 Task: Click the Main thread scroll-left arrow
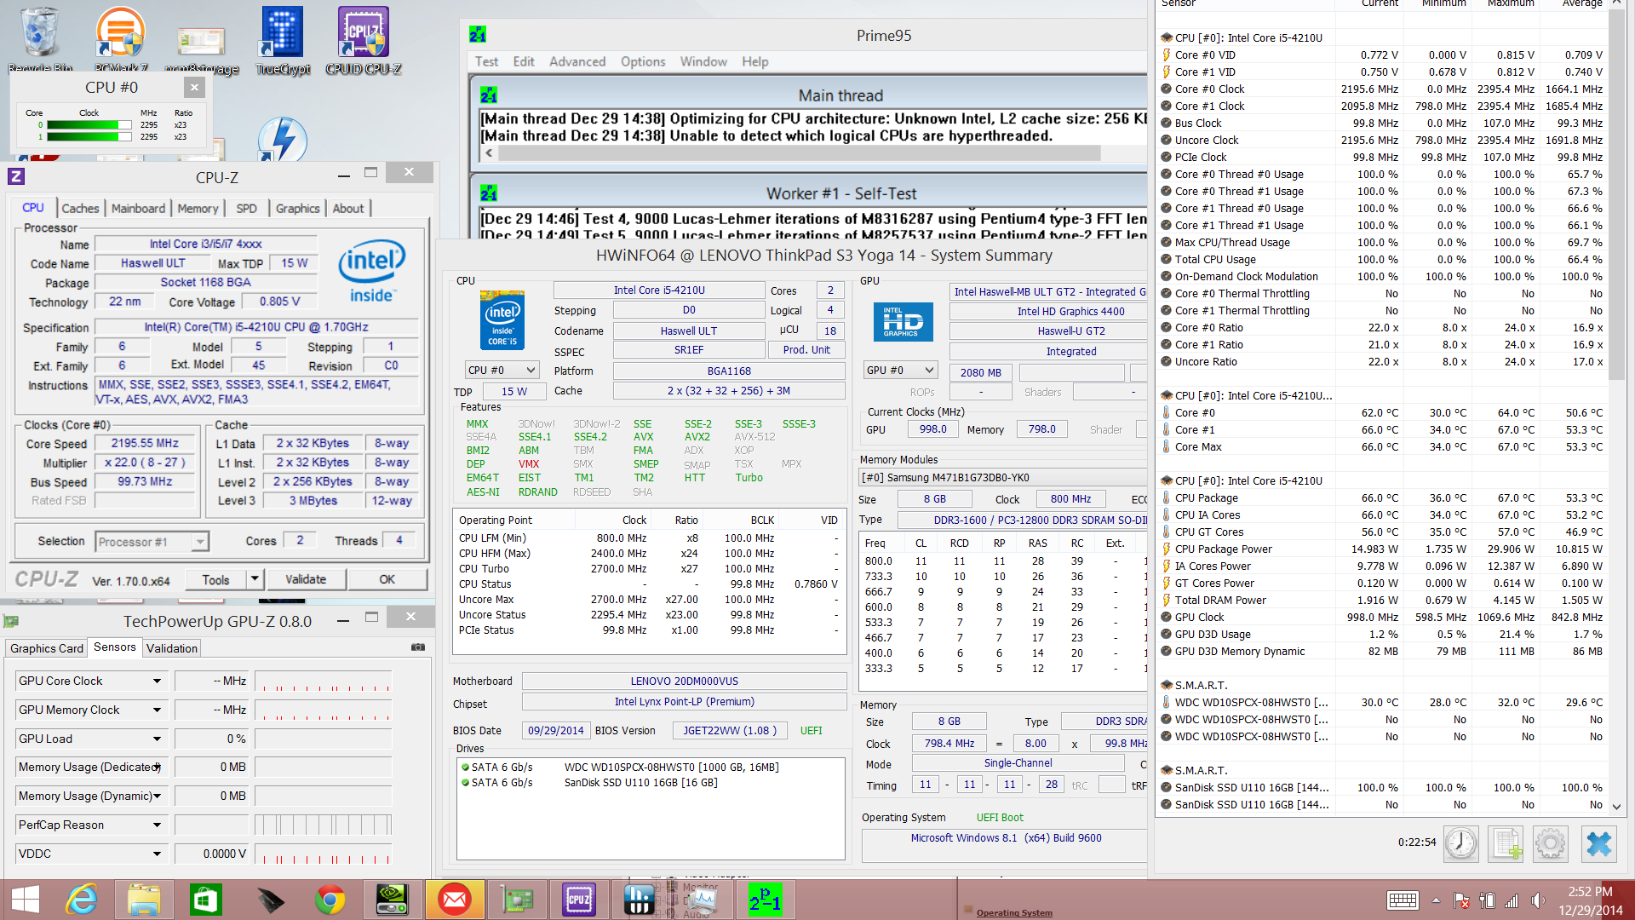pos(489,153)
